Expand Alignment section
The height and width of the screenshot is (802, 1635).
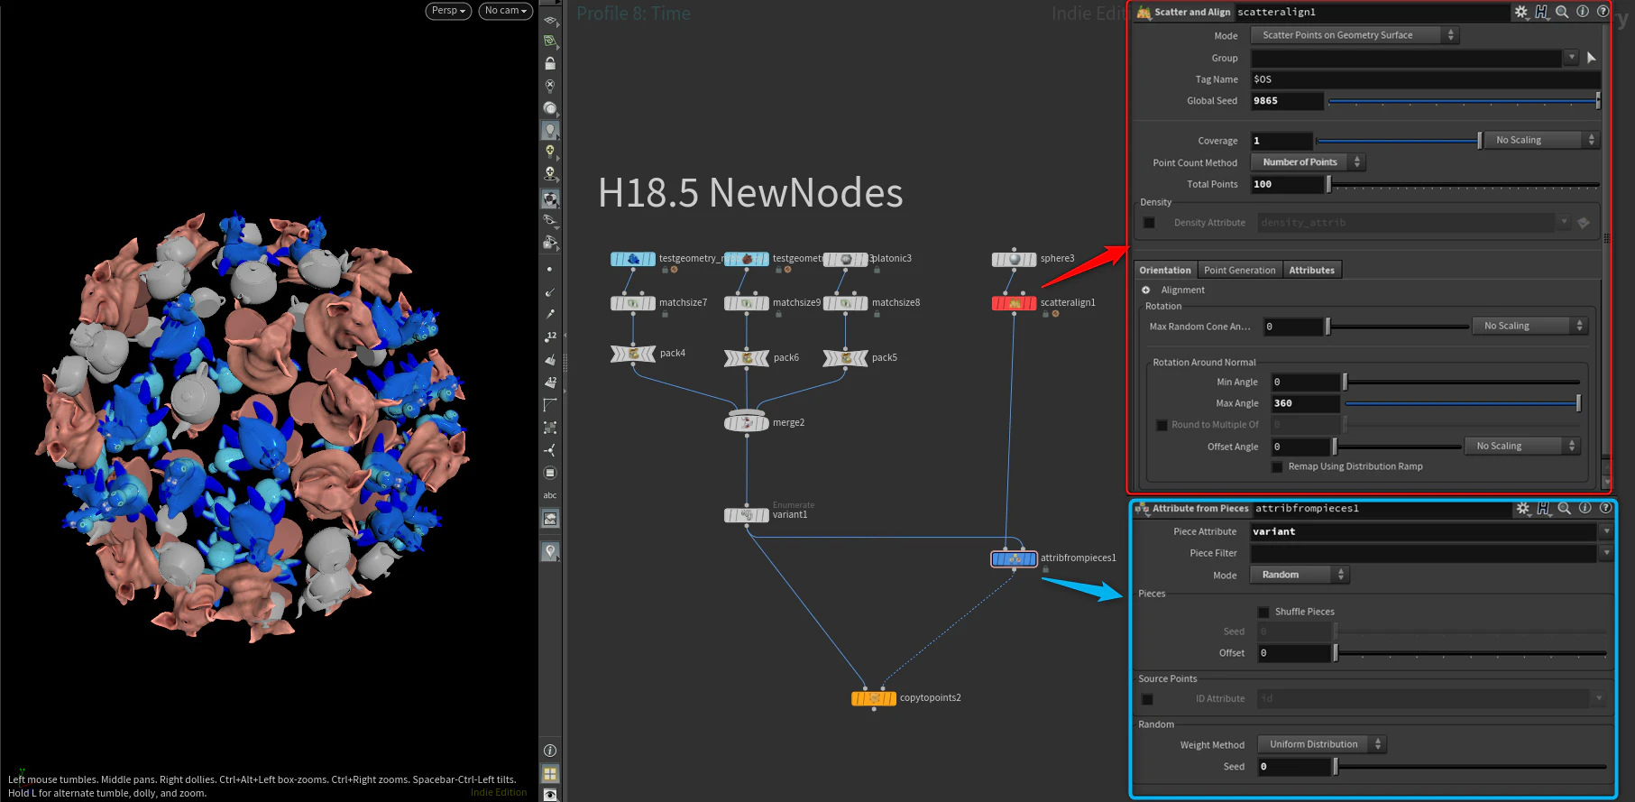point(1146,290)
